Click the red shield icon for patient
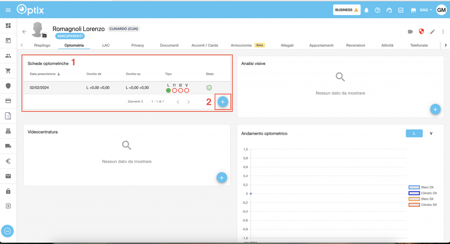The height and width of the screenshot is (244, 450). pos(421,32)
